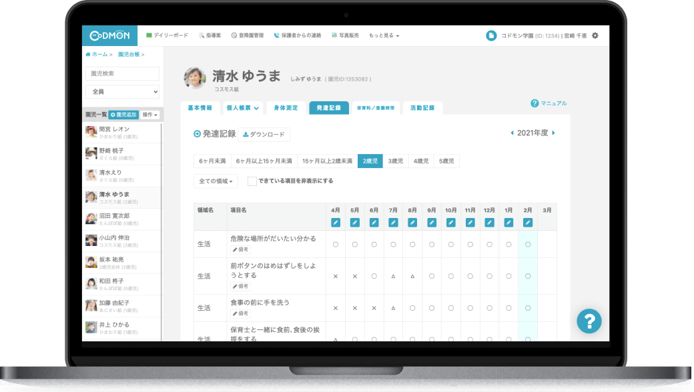Go to next fiscal year arrow
Viewport: 694px width, 392px height.
point(553,133)
